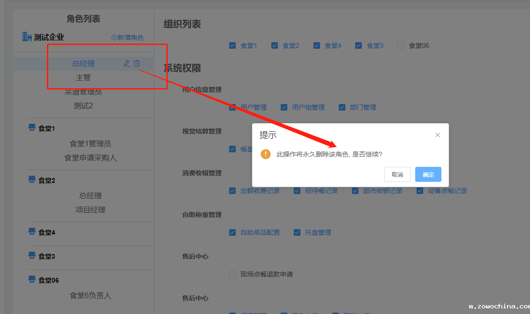Click the canteen icon beside 食堂4

31,230
